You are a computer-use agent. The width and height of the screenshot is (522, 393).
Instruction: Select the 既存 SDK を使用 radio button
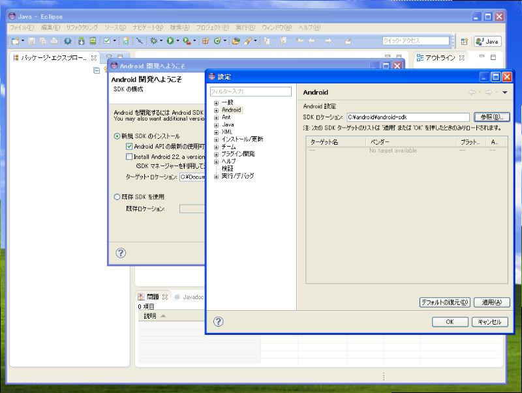click(117, 197)
